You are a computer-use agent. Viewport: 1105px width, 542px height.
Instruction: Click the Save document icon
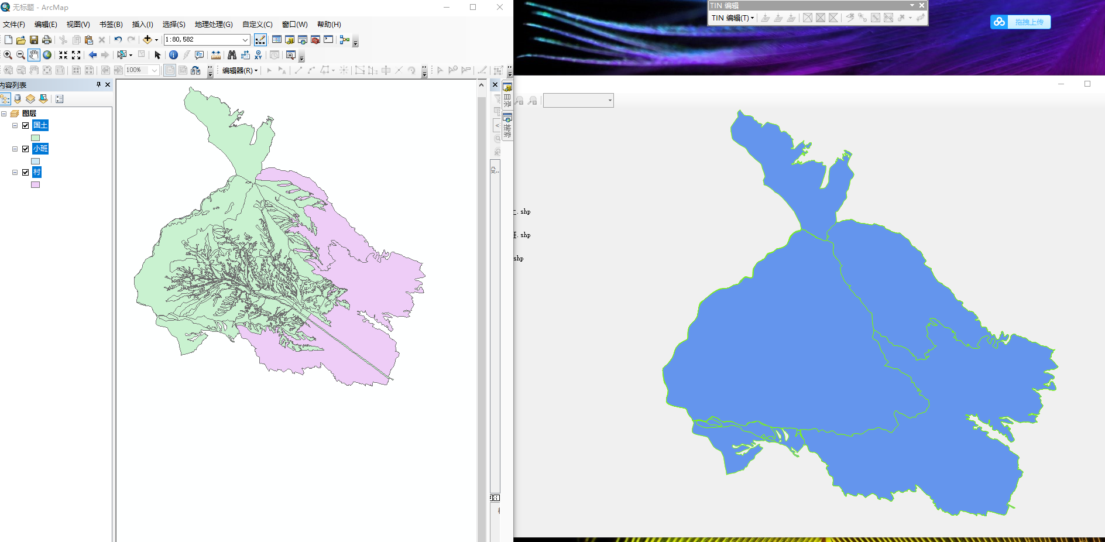pos(34,40)
